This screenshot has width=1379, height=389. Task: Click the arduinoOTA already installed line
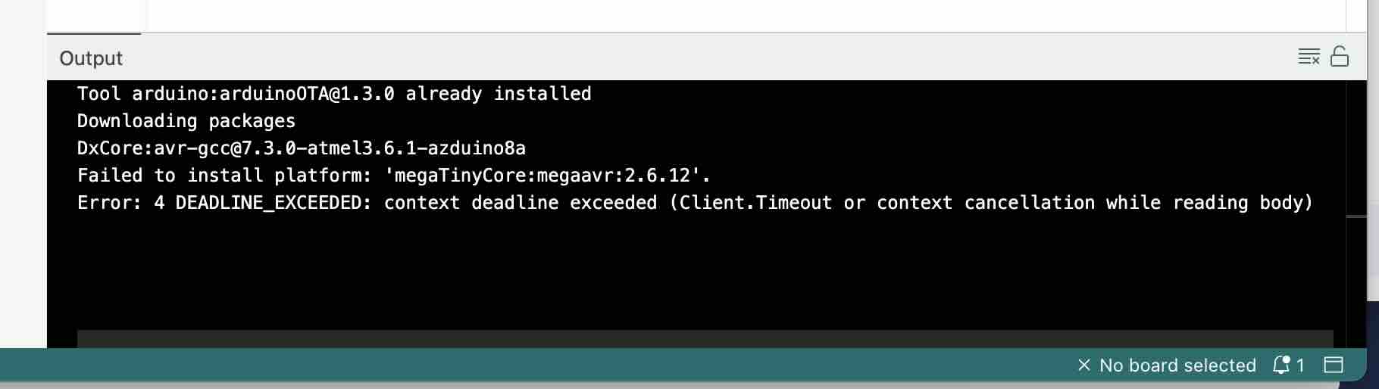coord(334,94)
